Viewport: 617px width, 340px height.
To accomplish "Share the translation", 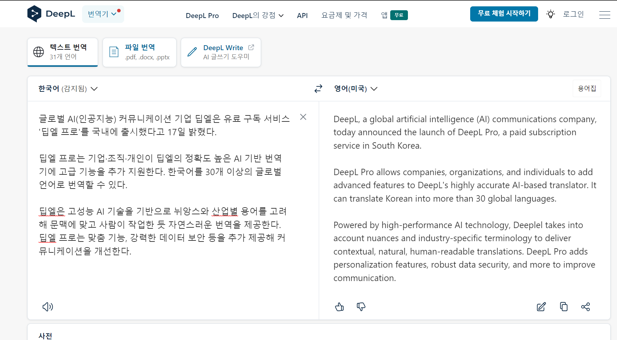I will 586,307.
